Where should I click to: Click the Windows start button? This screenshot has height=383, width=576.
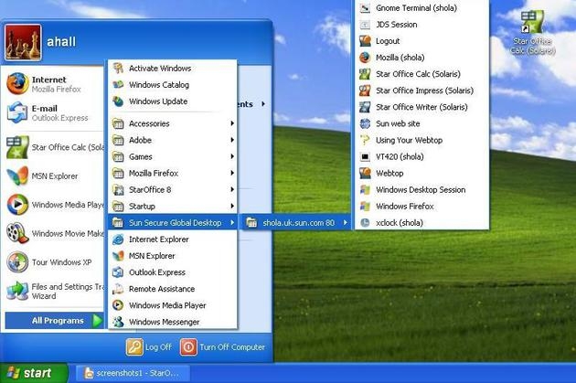tap(34, 373)
